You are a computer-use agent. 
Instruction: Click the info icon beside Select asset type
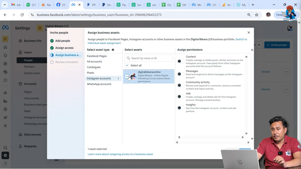(x=113, y=50)
